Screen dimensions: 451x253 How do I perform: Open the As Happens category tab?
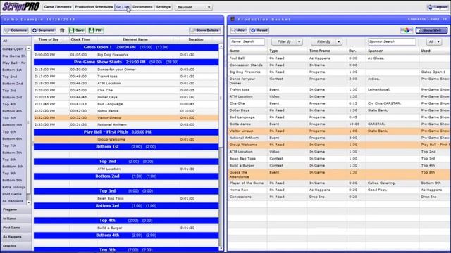[16, 237]
